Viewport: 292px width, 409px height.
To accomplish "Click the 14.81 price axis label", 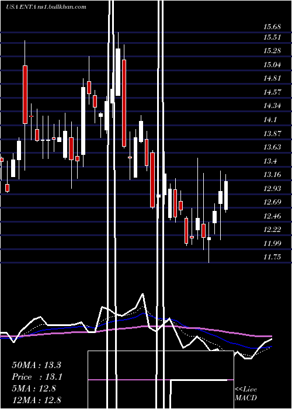I will click(272, 78).
